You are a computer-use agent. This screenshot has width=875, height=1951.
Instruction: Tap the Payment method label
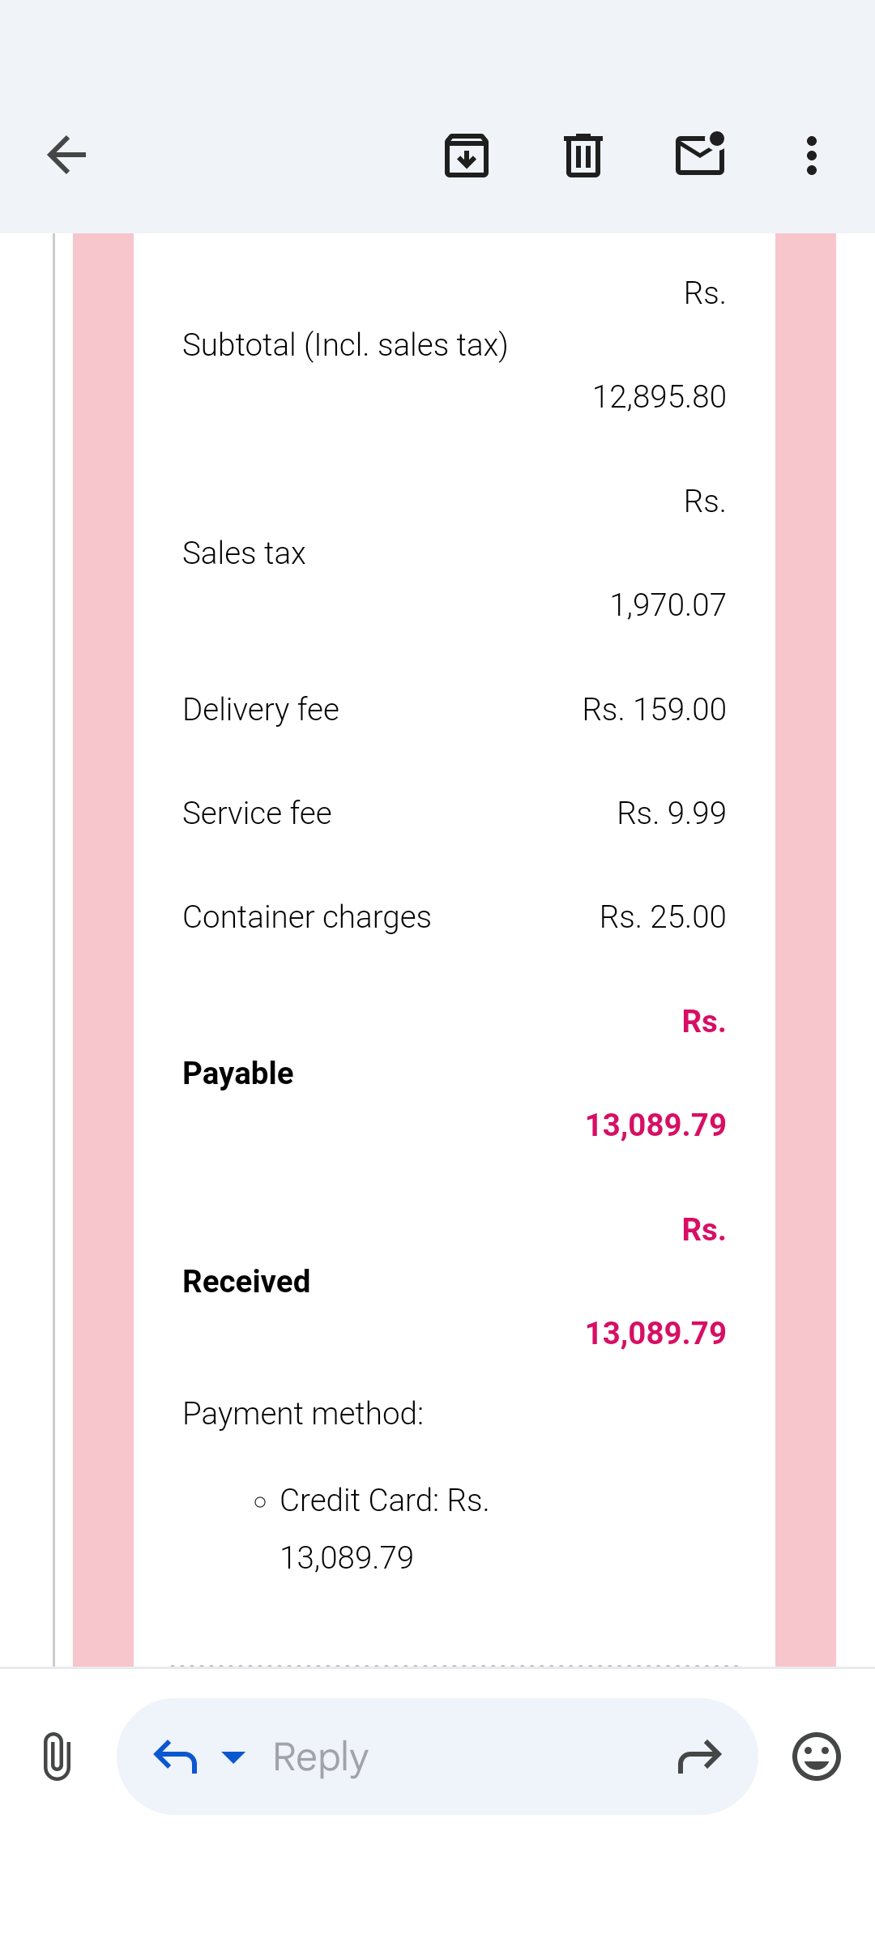point(303,1414)
